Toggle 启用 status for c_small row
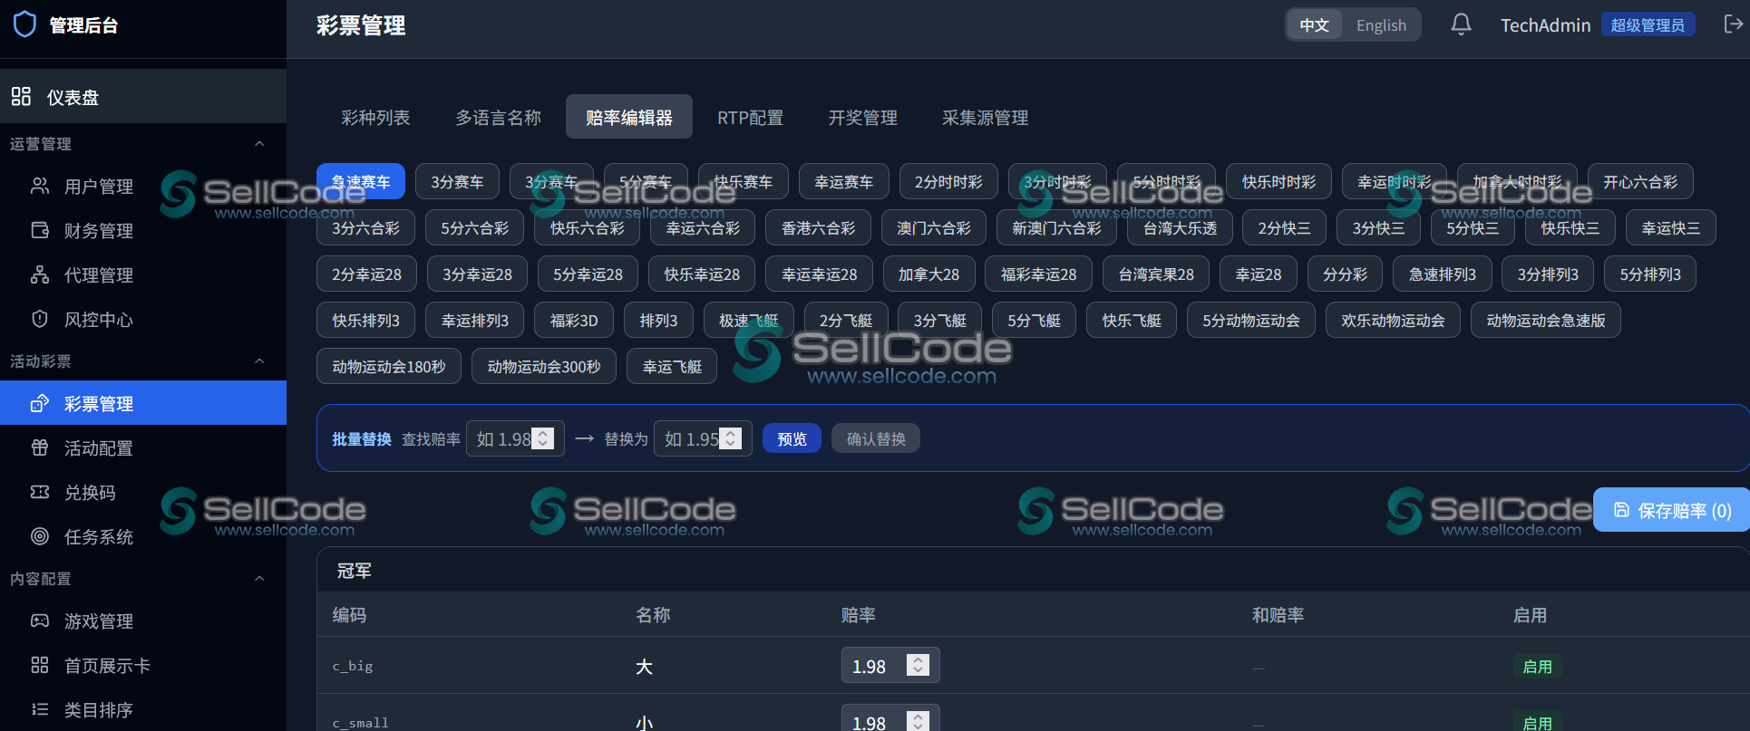The width and height of the screenshot is (1750, 731). tap(1537, 722)
